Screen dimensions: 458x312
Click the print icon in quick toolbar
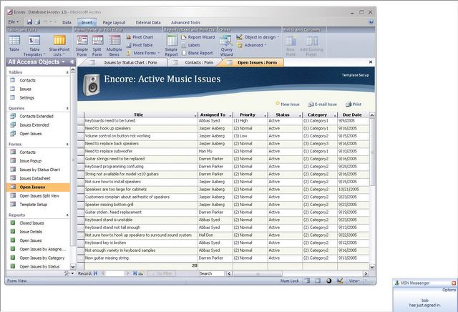pyautogui.click(x=38, y=22)
